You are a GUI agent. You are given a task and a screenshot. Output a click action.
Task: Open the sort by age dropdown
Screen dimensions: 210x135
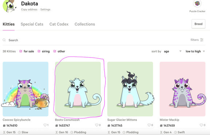point(173,51)
